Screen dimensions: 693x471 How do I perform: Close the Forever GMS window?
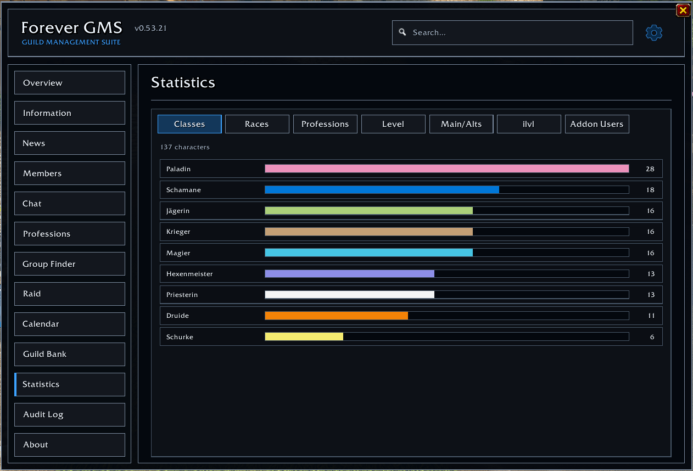click(683, 10)
